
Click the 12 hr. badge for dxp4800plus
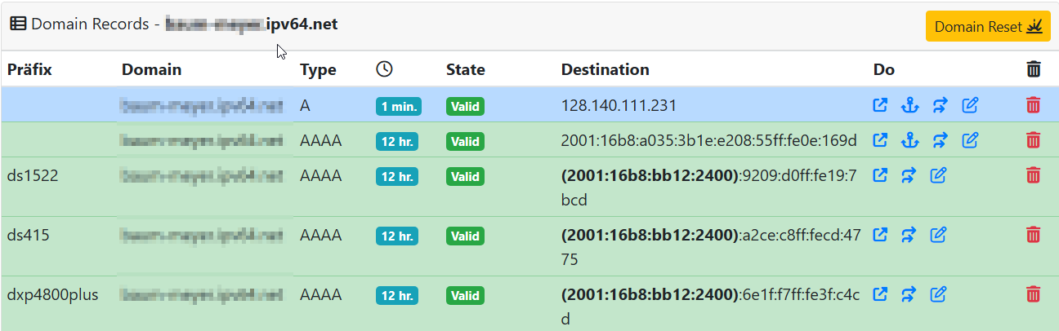(398, 296)
